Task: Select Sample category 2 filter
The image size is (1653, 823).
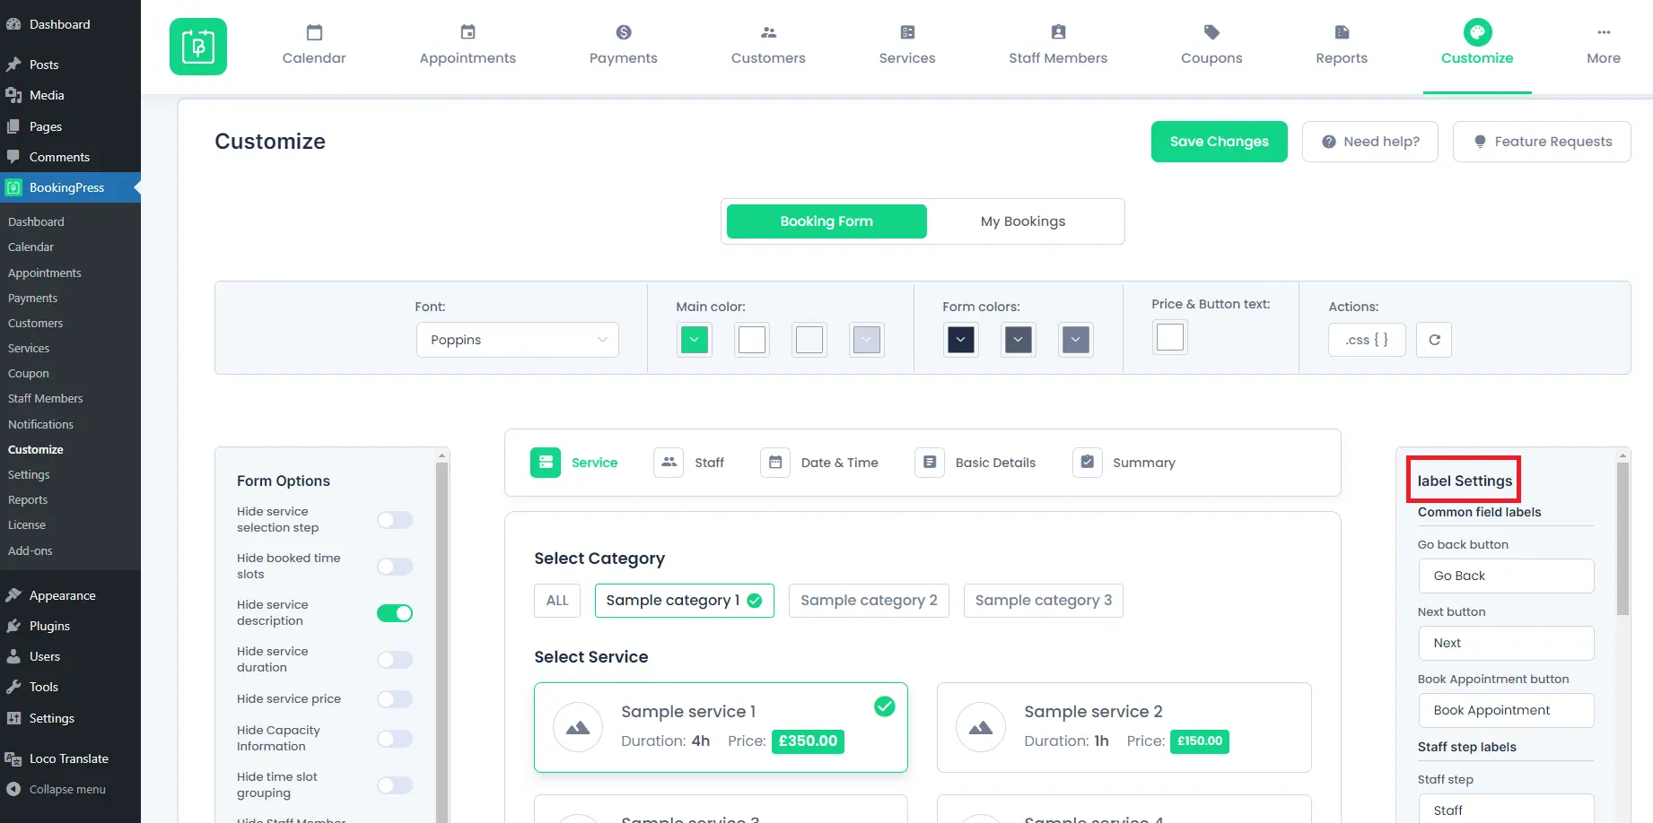Action: (869, 601)
